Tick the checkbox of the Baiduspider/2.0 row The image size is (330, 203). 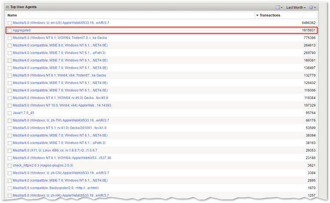[10, 188]
